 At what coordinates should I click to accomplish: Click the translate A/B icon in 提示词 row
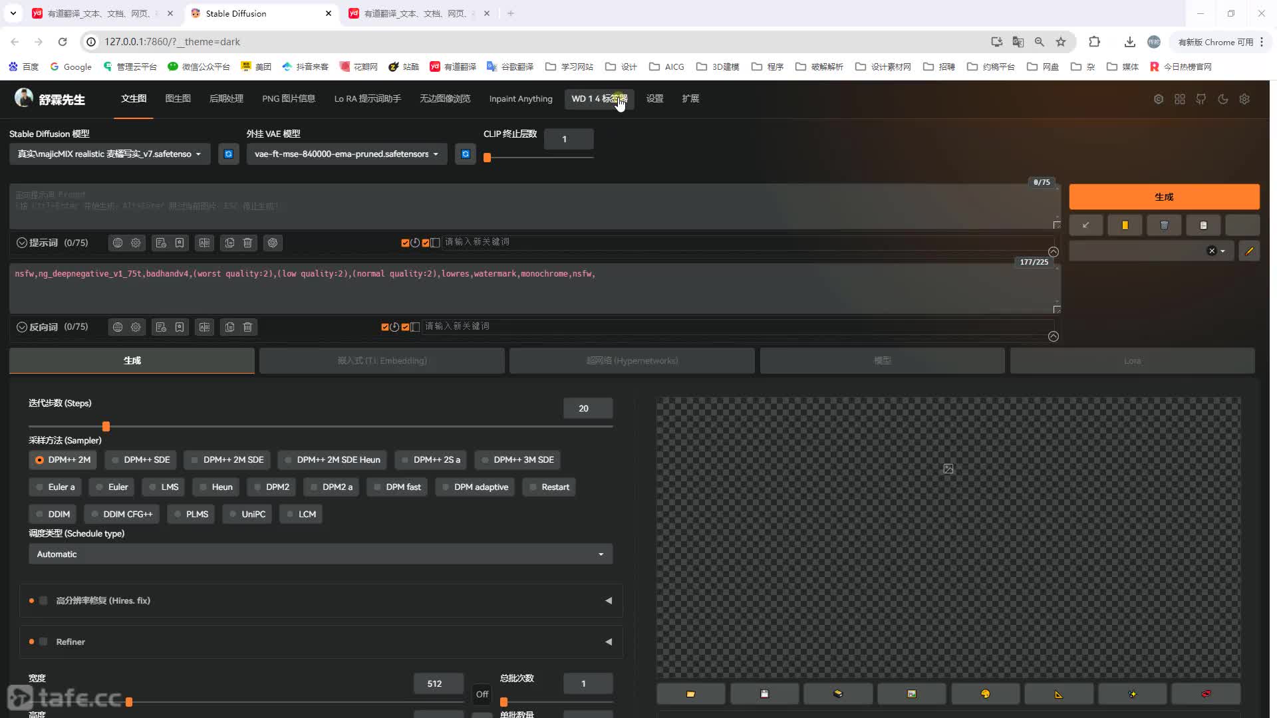click(204, 243)
